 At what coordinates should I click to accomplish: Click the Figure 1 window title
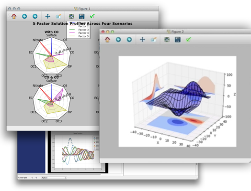(84, 9)
